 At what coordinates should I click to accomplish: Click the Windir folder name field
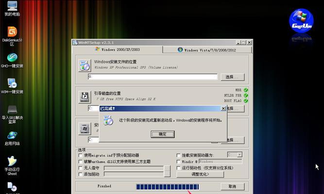(220, 162)
